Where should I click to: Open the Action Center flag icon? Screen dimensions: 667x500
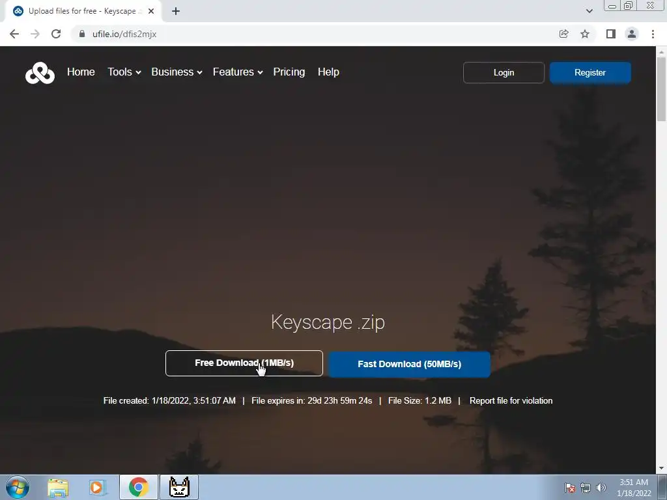569,488
